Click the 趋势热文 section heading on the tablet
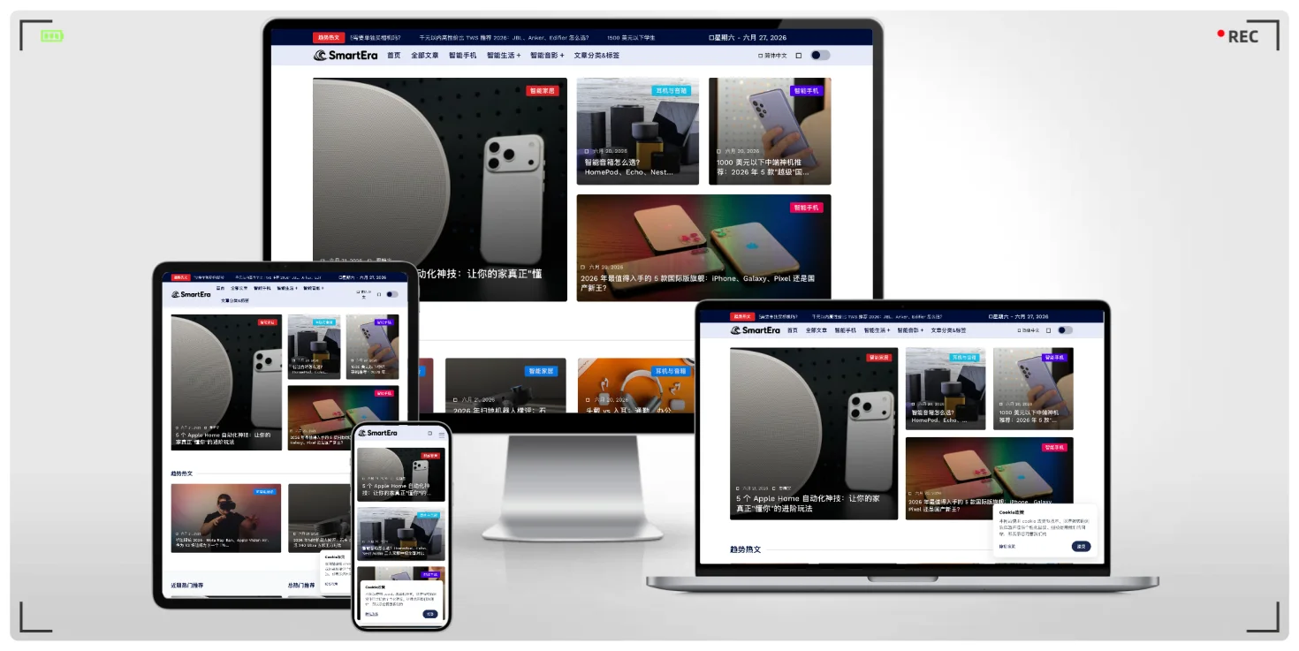Screen dimensions: 1299x651 181,473
